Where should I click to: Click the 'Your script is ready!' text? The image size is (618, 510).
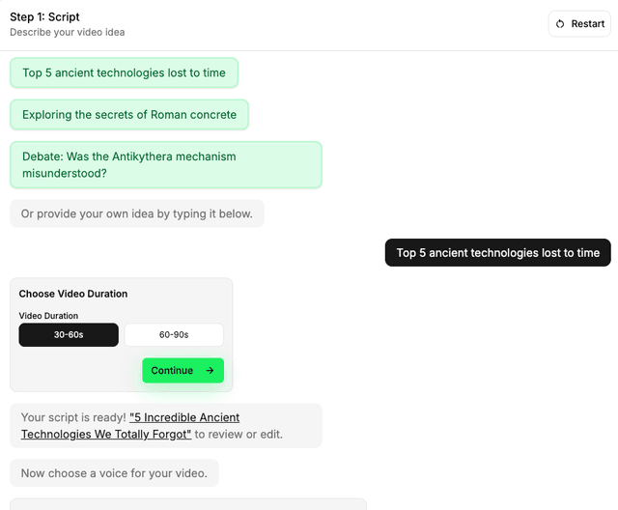(72, 418)
